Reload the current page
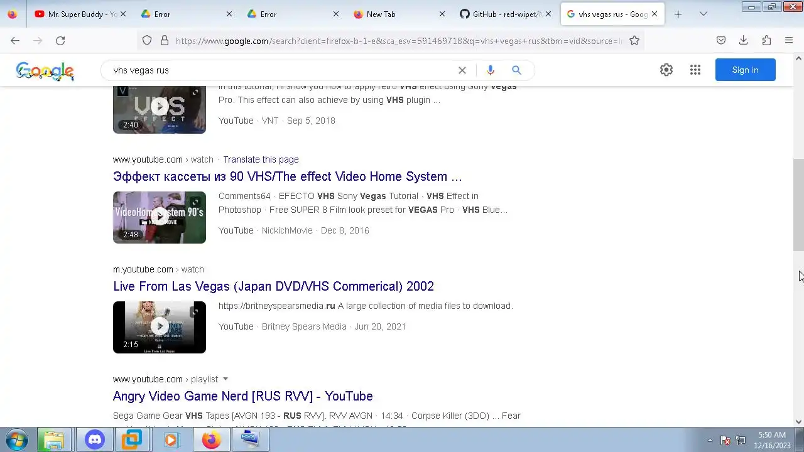This screenshot has height=452, width=804. [x=60, y=40]
